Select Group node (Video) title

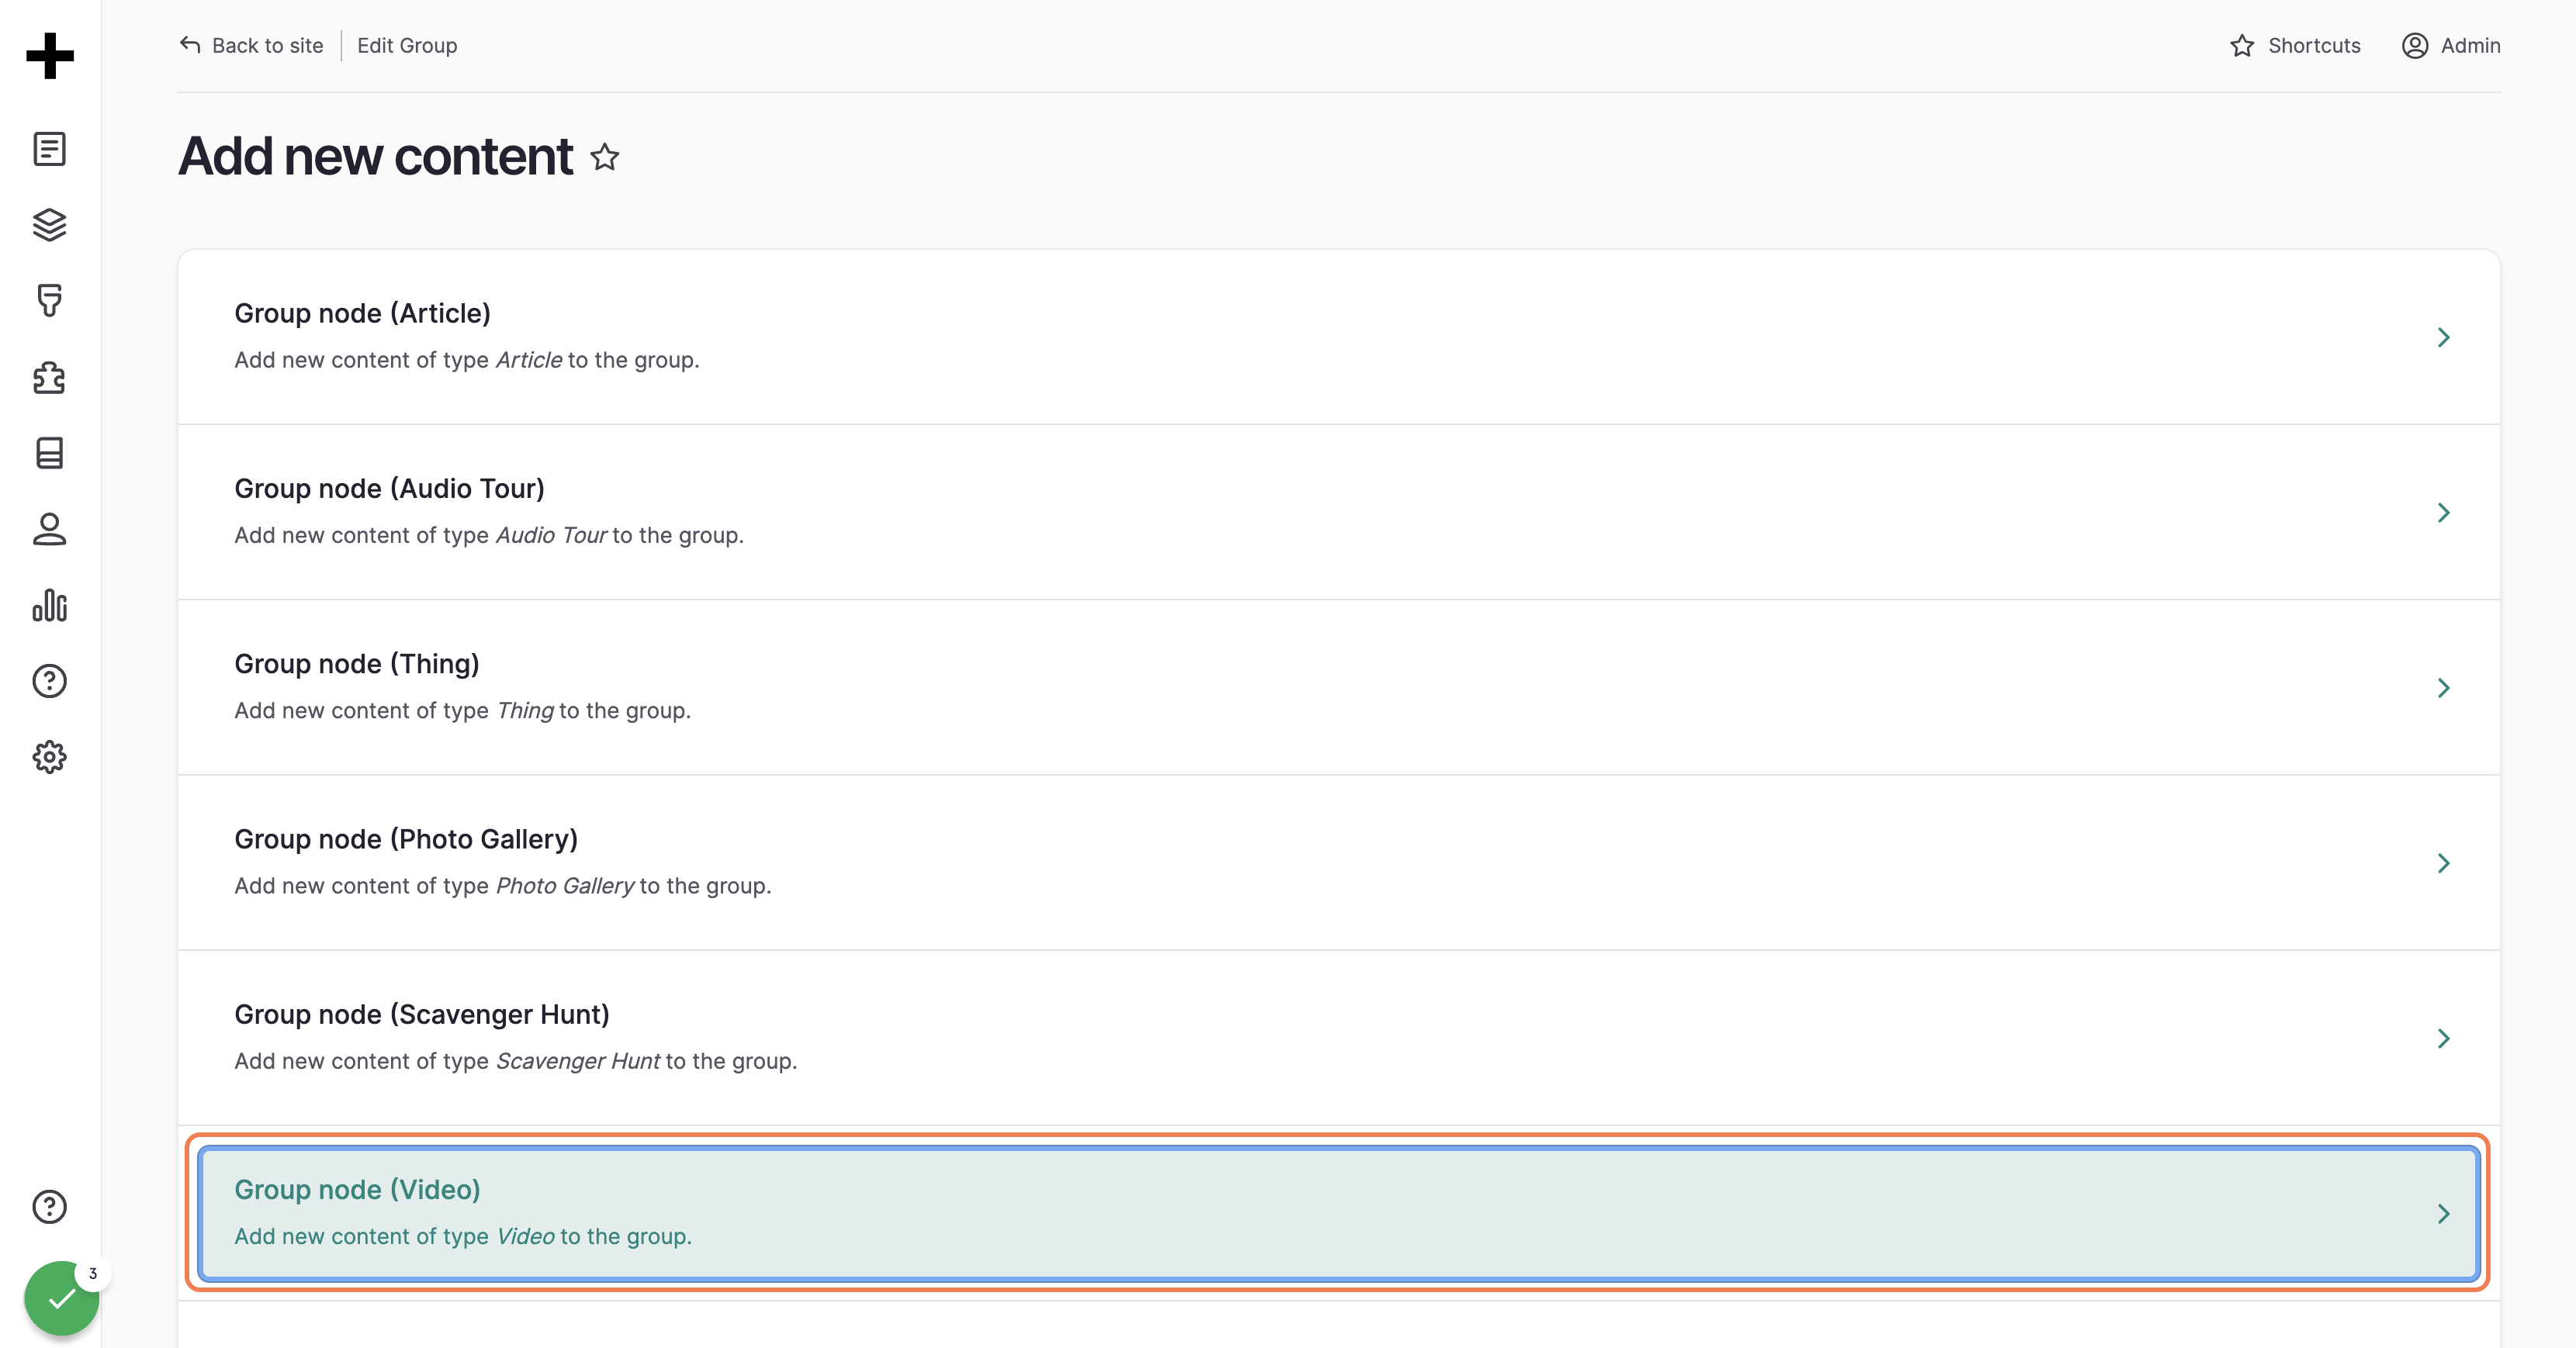click(x=358, y=1190)
